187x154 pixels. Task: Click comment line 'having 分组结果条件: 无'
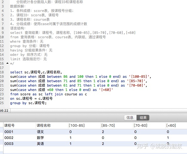point(31,50)
